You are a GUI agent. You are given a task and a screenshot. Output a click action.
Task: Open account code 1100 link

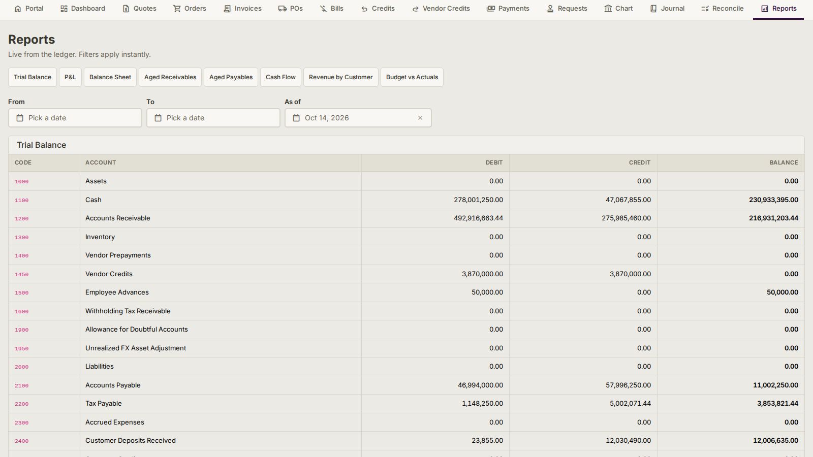22,200
